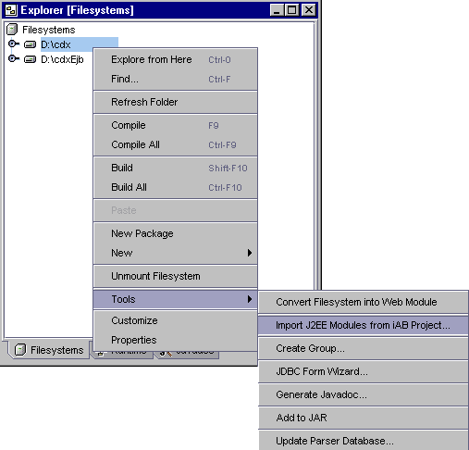Click the D:\cdx drive icon
Image resolution: width=469 pixels, height=450 pixels.
pyautogui.click(x=30, y=44)
